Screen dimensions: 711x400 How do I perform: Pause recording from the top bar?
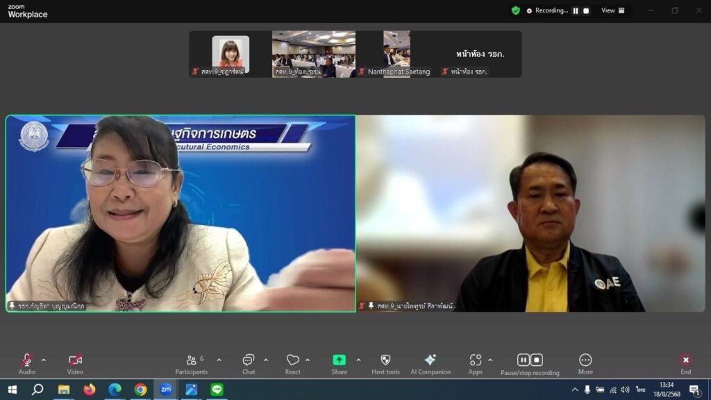click(x=575, y=10)
